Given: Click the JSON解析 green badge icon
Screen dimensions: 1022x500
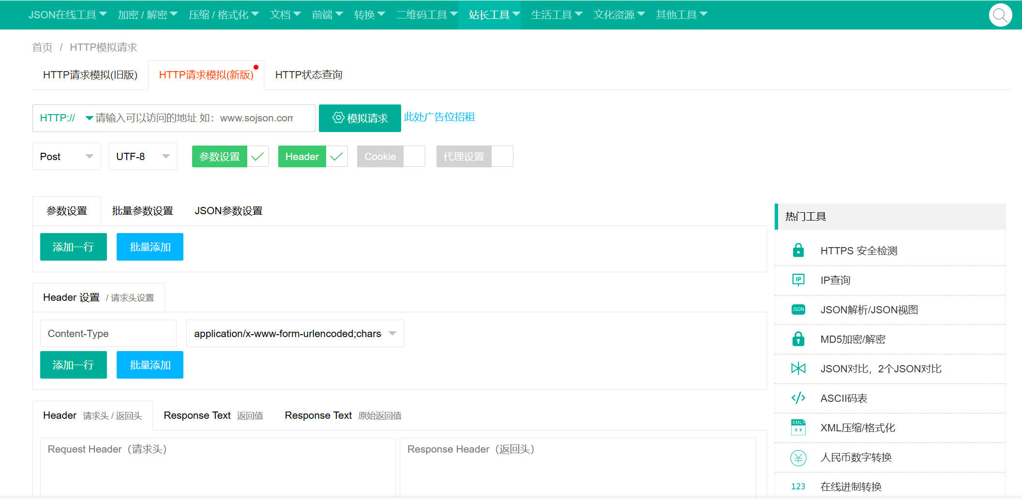Looking at the screenshot, I should coord(798,309).
